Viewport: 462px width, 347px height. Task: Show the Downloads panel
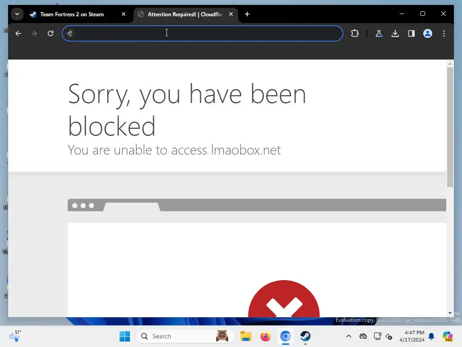coord(395,33)
